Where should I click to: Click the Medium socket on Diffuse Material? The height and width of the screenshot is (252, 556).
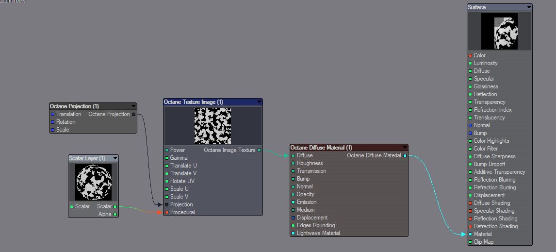point(293,210)
